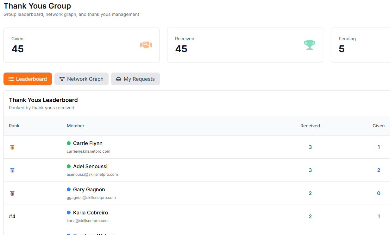Open the Network Graph tab
This screenshot has height=235, width=390.
(81, 79)
